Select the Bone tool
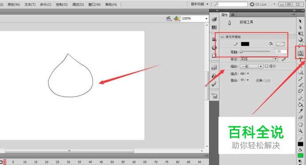The width and height of the screenshot is (306, 165). 301,98
